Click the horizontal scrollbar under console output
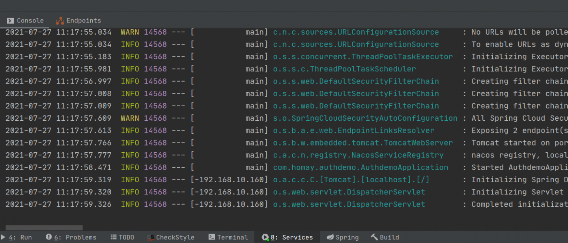This screenshot has width=568, height=243. 44,228
